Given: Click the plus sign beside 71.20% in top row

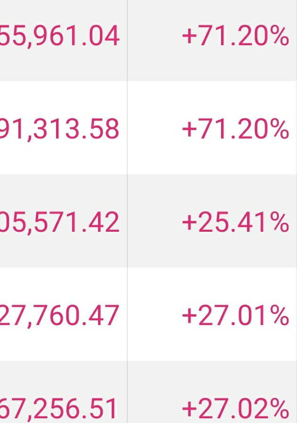Looking at the screenshot, I should (189, 36).
